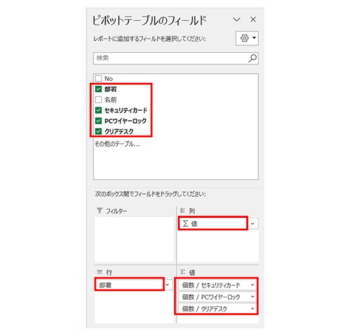Image resolution: width=358 pixels, height=332 pixels.
Task: Uncheck the セキュリティカード field
Action: (98, 110)
